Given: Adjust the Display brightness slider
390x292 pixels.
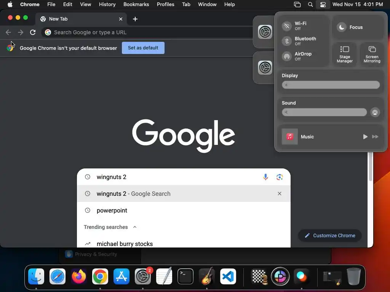Looking at the screenshot, I should point(331,85).
